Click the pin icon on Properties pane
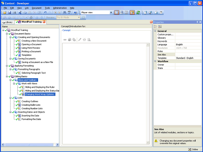 (197, 22)
